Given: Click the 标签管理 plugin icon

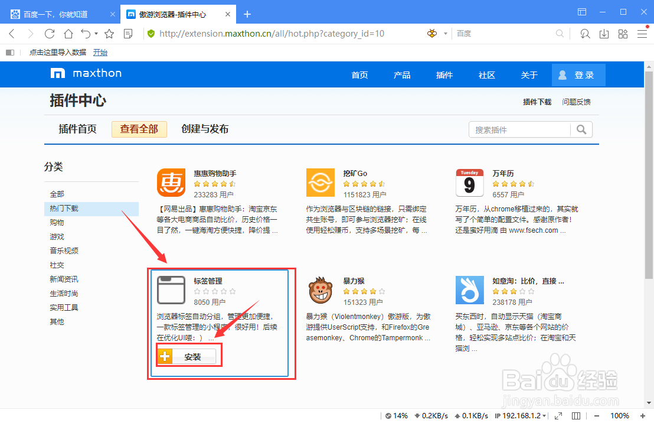Looking at the screenshot, I should tap(171, 290).
